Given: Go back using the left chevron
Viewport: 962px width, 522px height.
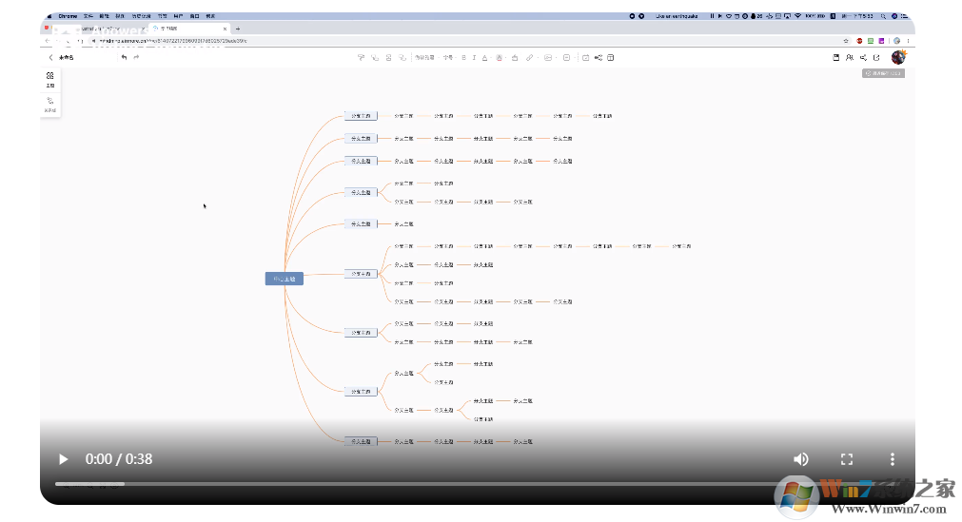Looking at the screenshot, I should (x=50, y=58).
